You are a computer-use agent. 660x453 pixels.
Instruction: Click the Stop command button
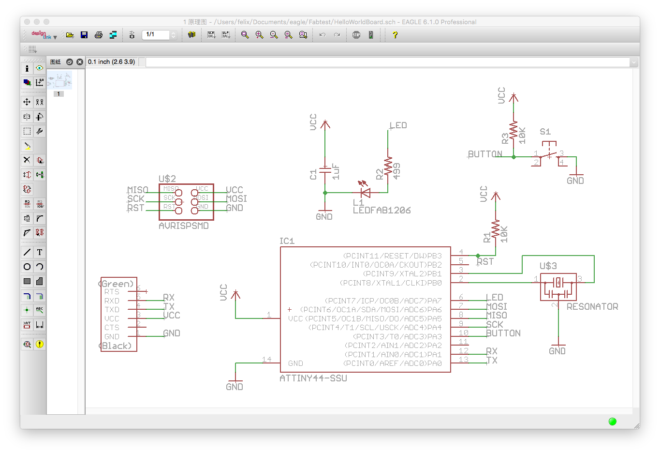(x=356, y=35)
